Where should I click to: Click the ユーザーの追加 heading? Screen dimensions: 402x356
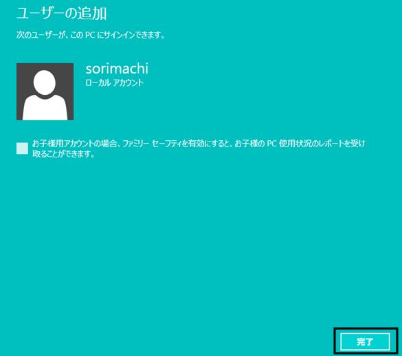pyautogui.click(x=61, y=14)
